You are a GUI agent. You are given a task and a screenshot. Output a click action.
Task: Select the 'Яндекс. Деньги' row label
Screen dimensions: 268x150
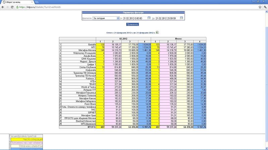pyautogui.click(x=88, y=62)
